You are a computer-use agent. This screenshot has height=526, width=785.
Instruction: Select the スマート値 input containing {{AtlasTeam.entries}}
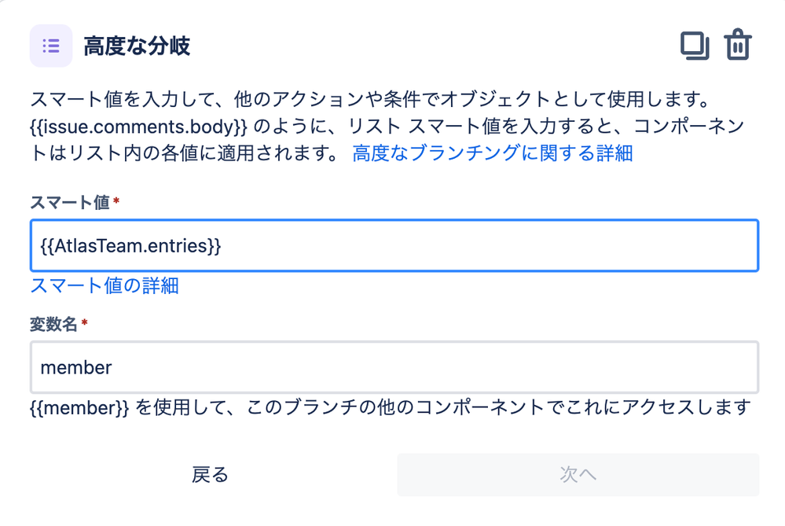coord(393,245)
